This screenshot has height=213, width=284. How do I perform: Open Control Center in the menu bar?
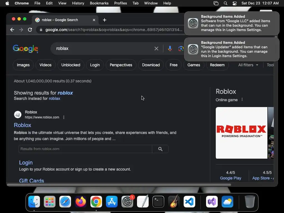coord(235,3)
